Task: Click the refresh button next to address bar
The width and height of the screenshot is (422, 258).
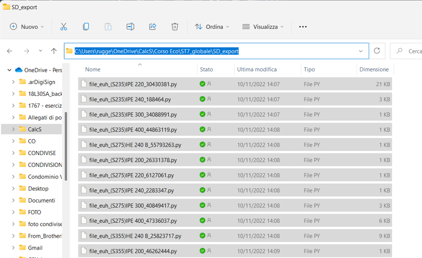Action: 377,51
